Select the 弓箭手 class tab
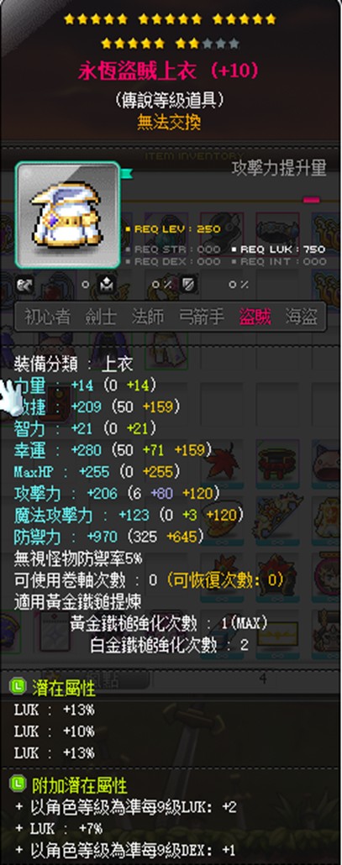The image size is (342, 865). [202, 317]
